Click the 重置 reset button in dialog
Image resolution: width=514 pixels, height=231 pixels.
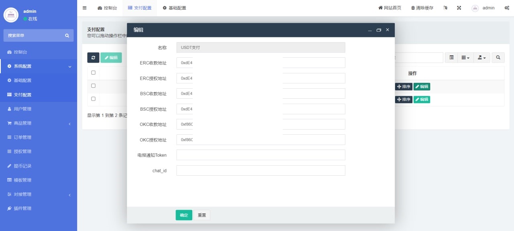(202, 215)
